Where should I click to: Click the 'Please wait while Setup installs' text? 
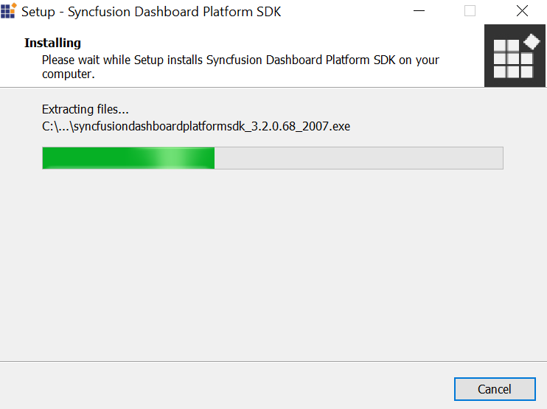[133, 60]
